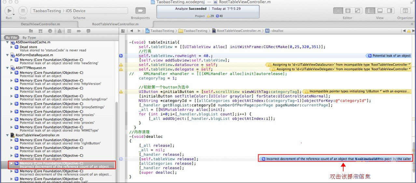Collapse the ASIHTTPRequest.m issue group
Screen dimensions: 416x183
[x=7, y=68]
